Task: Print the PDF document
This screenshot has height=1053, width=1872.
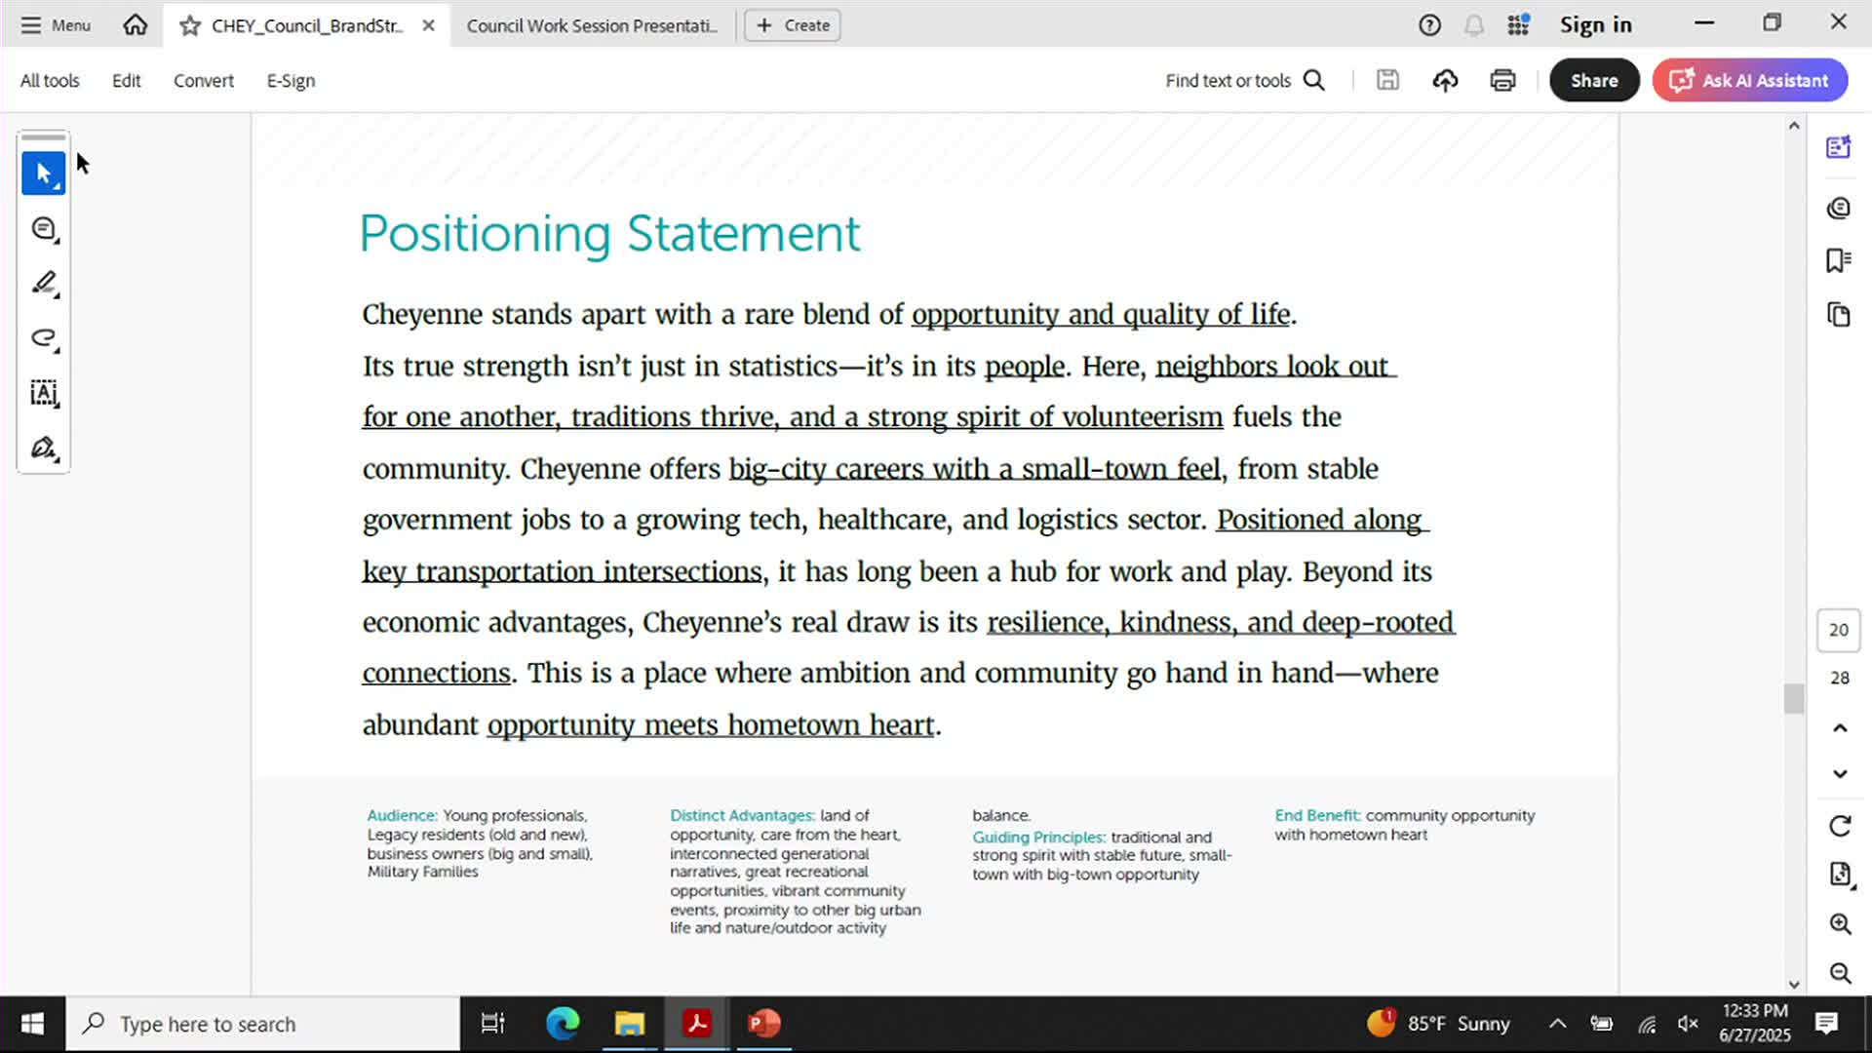Action: 1502,80
